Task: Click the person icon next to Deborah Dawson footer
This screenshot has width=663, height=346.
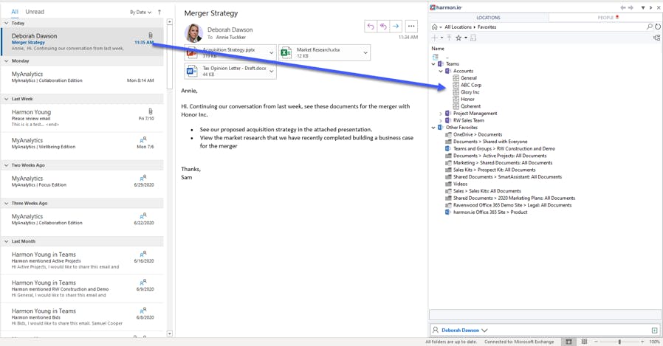Action: pyautogui.click(x=435, y=330)
